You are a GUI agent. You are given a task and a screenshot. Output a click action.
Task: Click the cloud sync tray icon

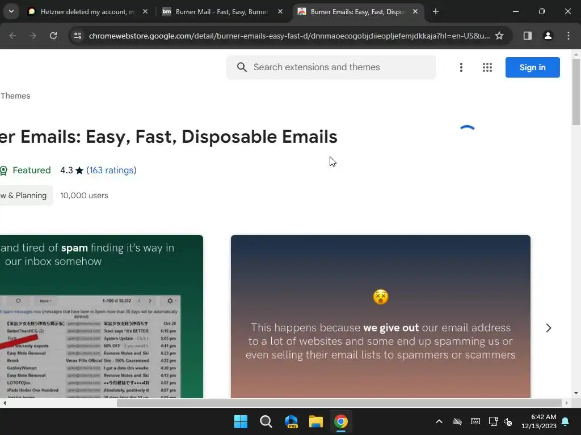[x=457, y=421]
